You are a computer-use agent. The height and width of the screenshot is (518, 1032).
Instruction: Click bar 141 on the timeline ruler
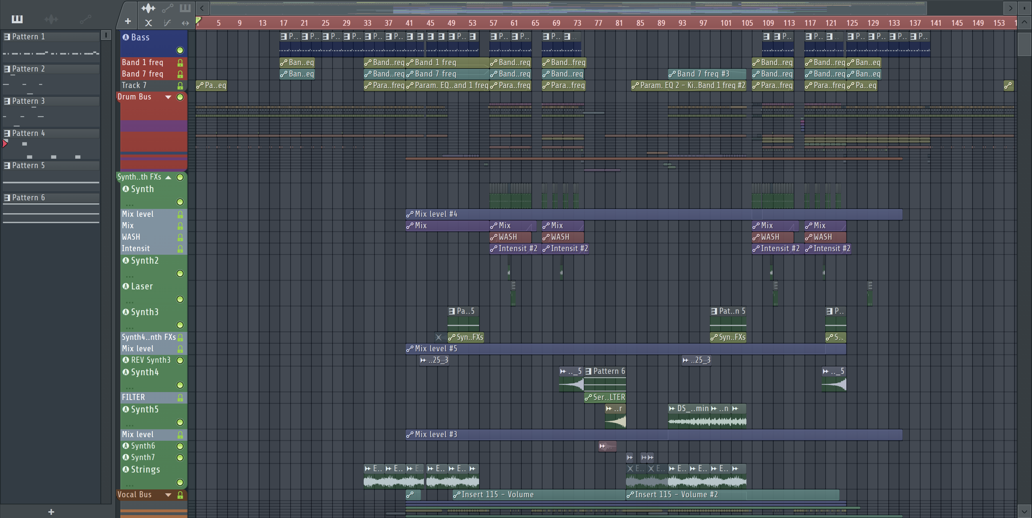pos(936,23)
